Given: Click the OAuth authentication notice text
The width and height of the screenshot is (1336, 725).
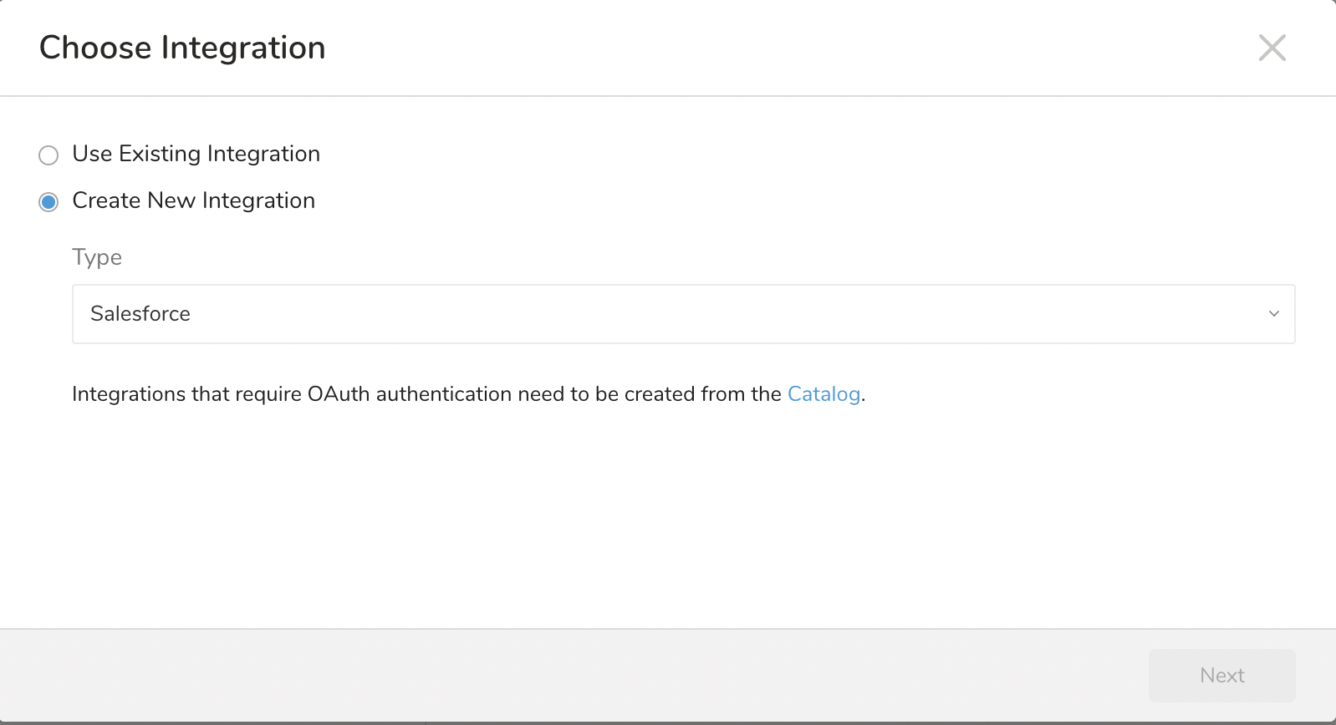Looking at the screenshot, I should click(x=426, y=394).
